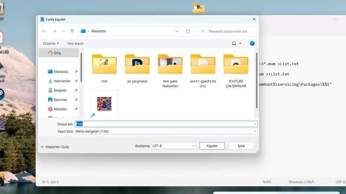The height and width of the screenshot is (194, 346).
Task: Change the view layout icon
Action: pyautogui.click(x=234, y=43)
